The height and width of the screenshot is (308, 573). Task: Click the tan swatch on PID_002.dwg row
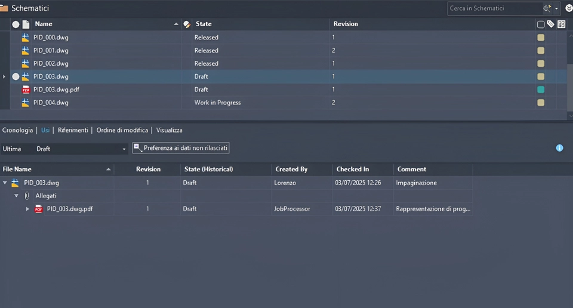541,64
